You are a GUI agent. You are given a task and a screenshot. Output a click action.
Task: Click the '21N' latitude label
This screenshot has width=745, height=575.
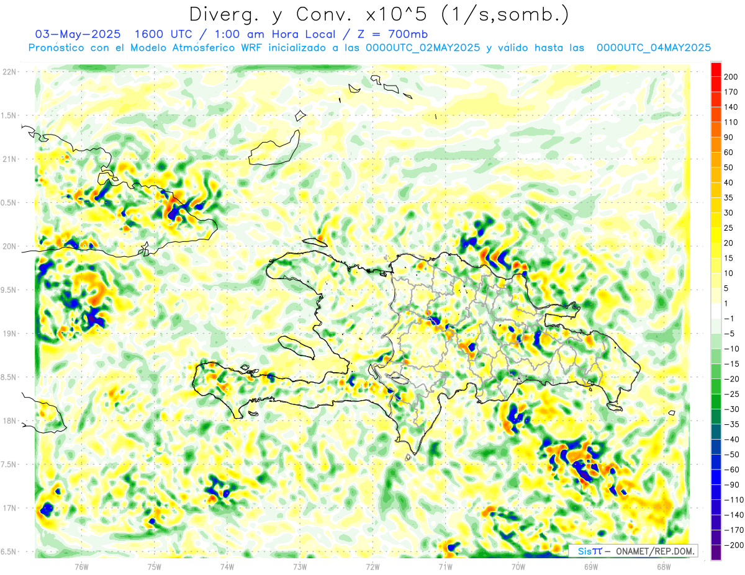coord(9,159)
